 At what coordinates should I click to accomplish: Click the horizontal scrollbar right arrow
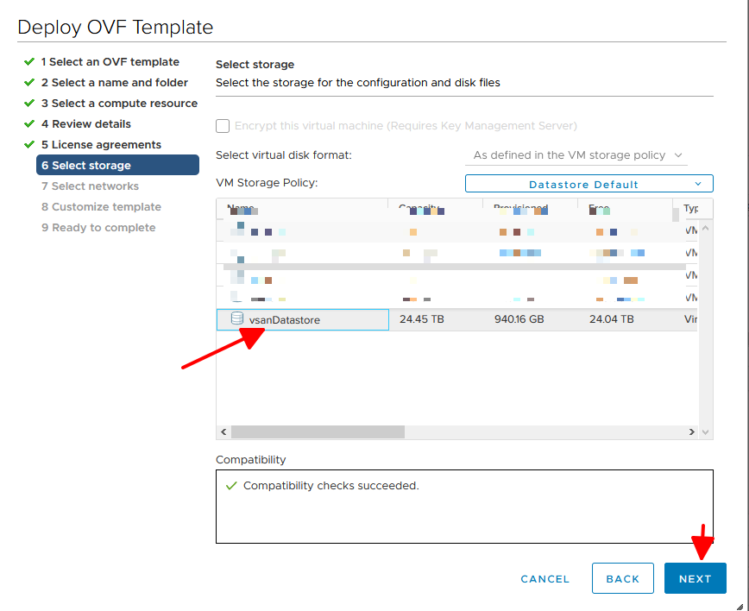point(691,431)
